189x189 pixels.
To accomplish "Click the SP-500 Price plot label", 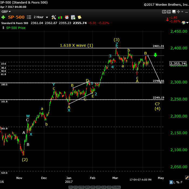I will 16,28.
